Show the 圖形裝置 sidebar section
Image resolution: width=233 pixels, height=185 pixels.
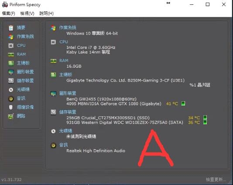click(x=25, y=72)
